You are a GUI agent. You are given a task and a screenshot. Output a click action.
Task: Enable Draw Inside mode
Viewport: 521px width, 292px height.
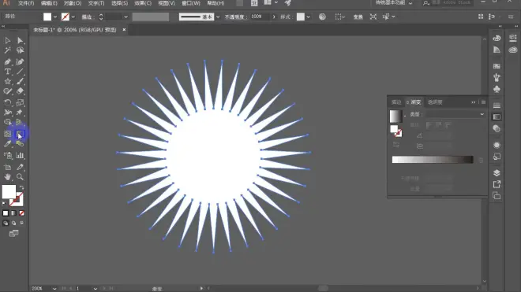tap(21, 223)
